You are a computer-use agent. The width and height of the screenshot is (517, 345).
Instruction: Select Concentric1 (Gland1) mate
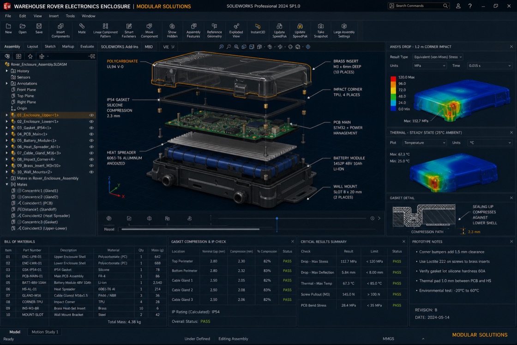(x=40, y=191)
